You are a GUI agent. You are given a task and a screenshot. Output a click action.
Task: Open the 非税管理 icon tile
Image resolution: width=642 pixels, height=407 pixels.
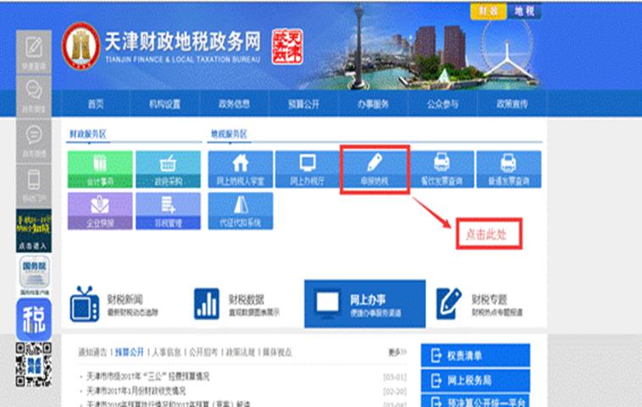pos(168,210)
